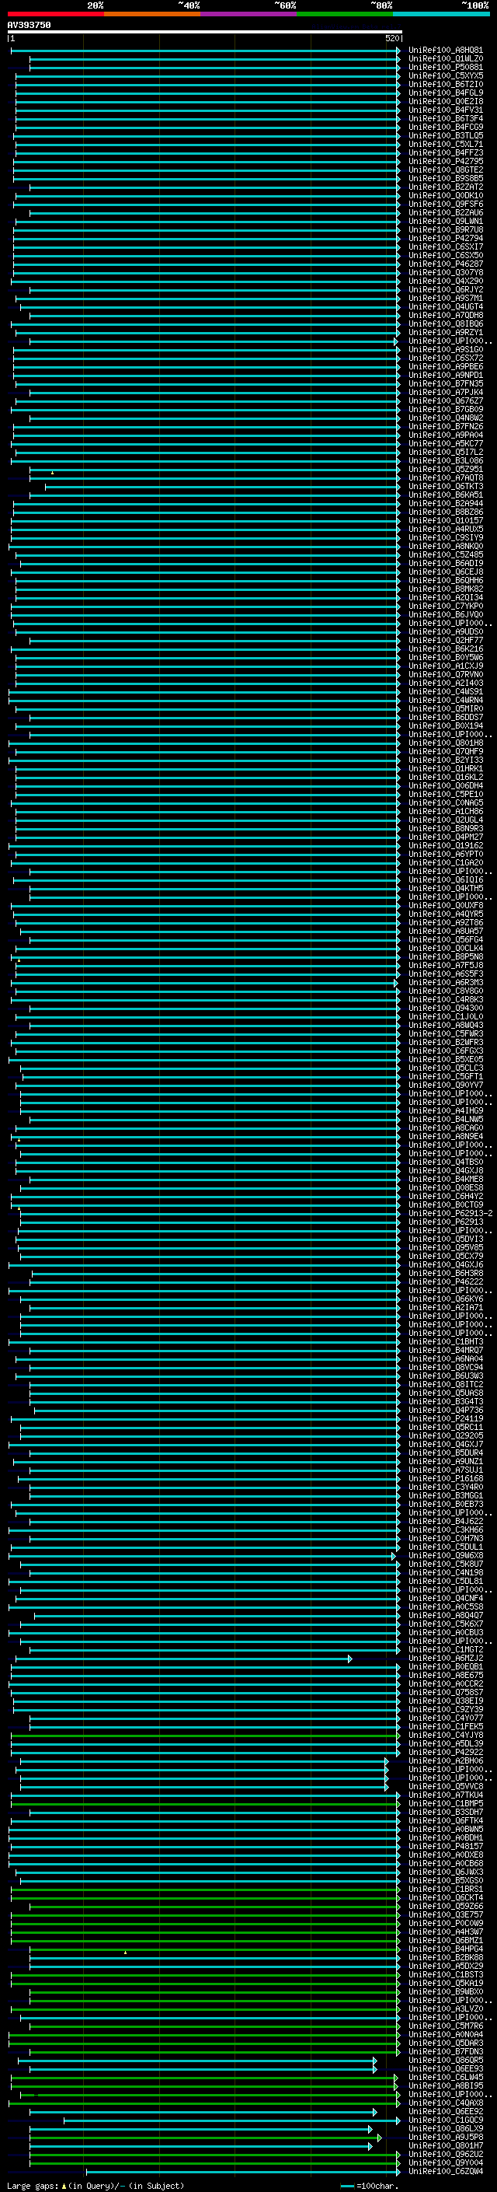This screenshot has width=497, height=2192.
Task: Open hit UniRef100_P42794
Action: (x=445, y=238)
